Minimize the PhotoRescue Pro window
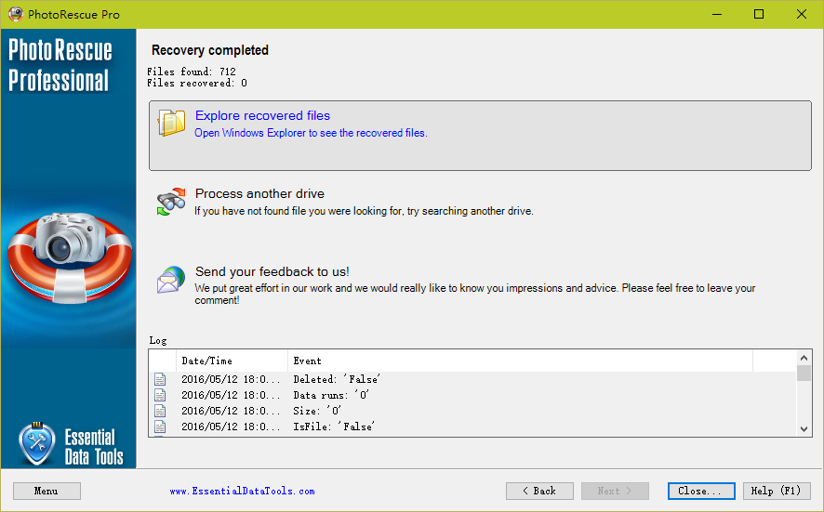 coord(717,14)
